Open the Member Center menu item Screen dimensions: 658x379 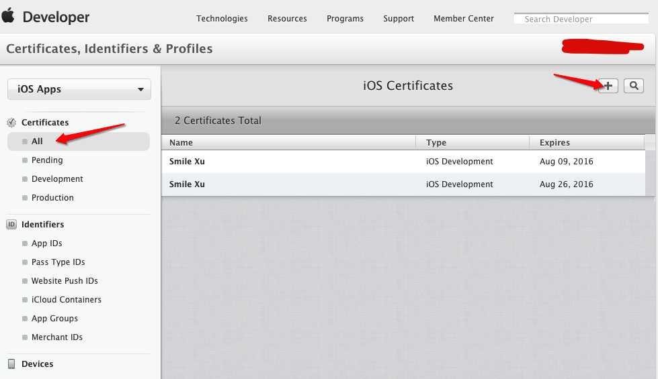(x=464, y=19)
